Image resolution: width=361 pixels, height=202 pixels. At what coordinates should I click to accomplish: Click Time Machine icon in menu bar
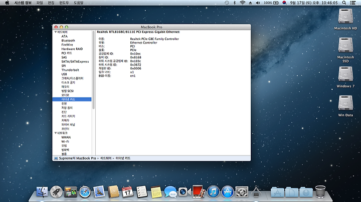tap(227, 3)
